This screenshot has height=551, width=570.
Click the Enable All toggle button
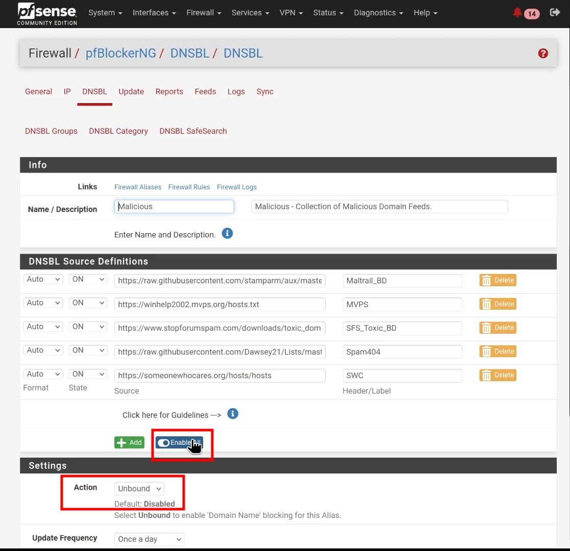click(179, 442)
